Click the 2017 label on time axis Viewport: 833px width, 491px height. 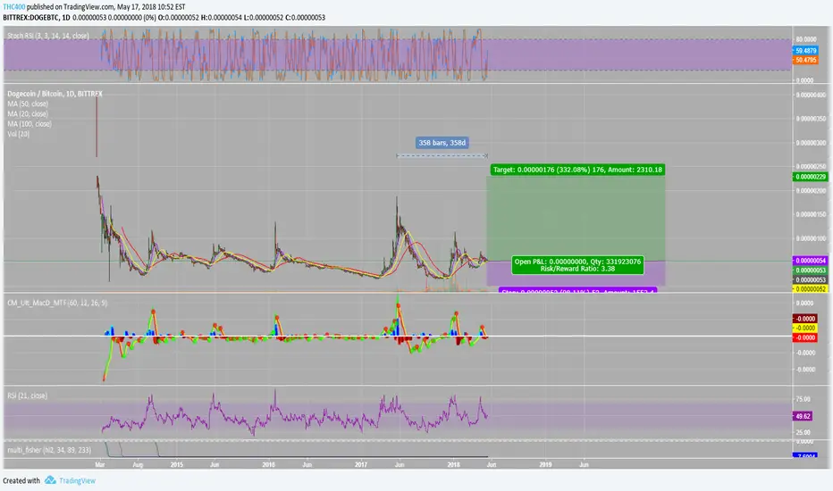(361, 465)
